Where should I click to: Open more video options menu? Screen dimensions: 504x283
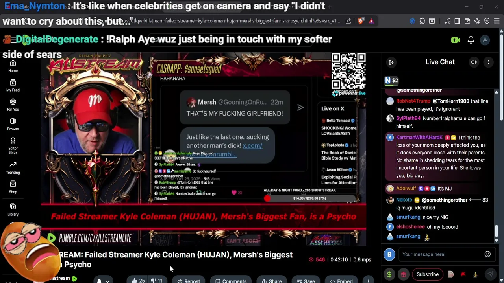(x=368, y=281)
